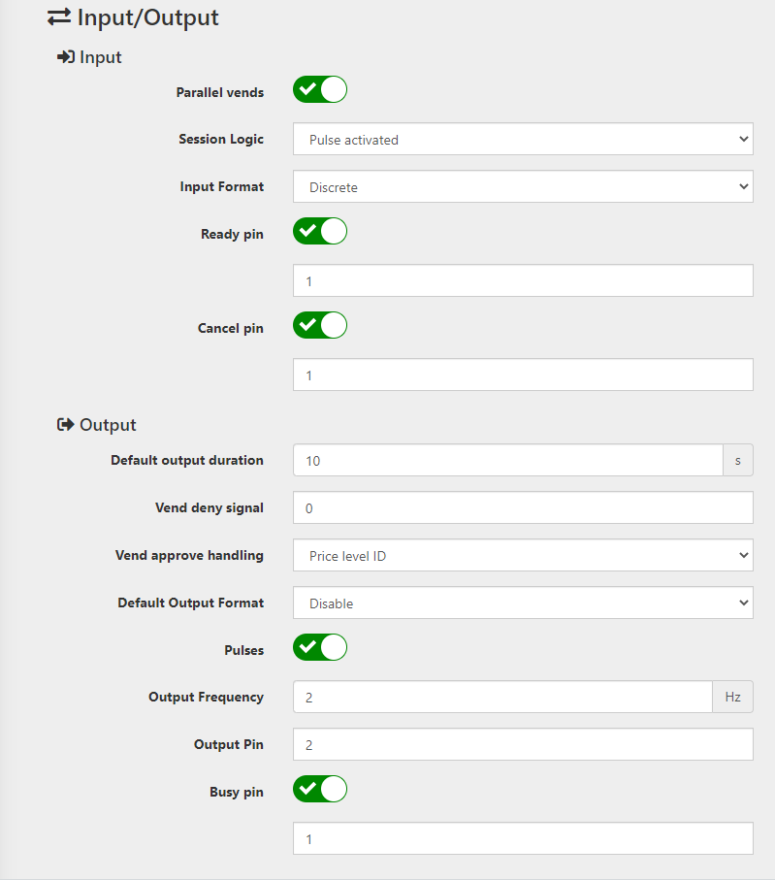
Task: Toggle the Pulses switch
Action: (x=320, y=648)
